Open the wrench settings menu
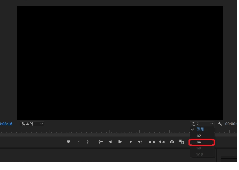Screen dimensions: 239x170 220,124
